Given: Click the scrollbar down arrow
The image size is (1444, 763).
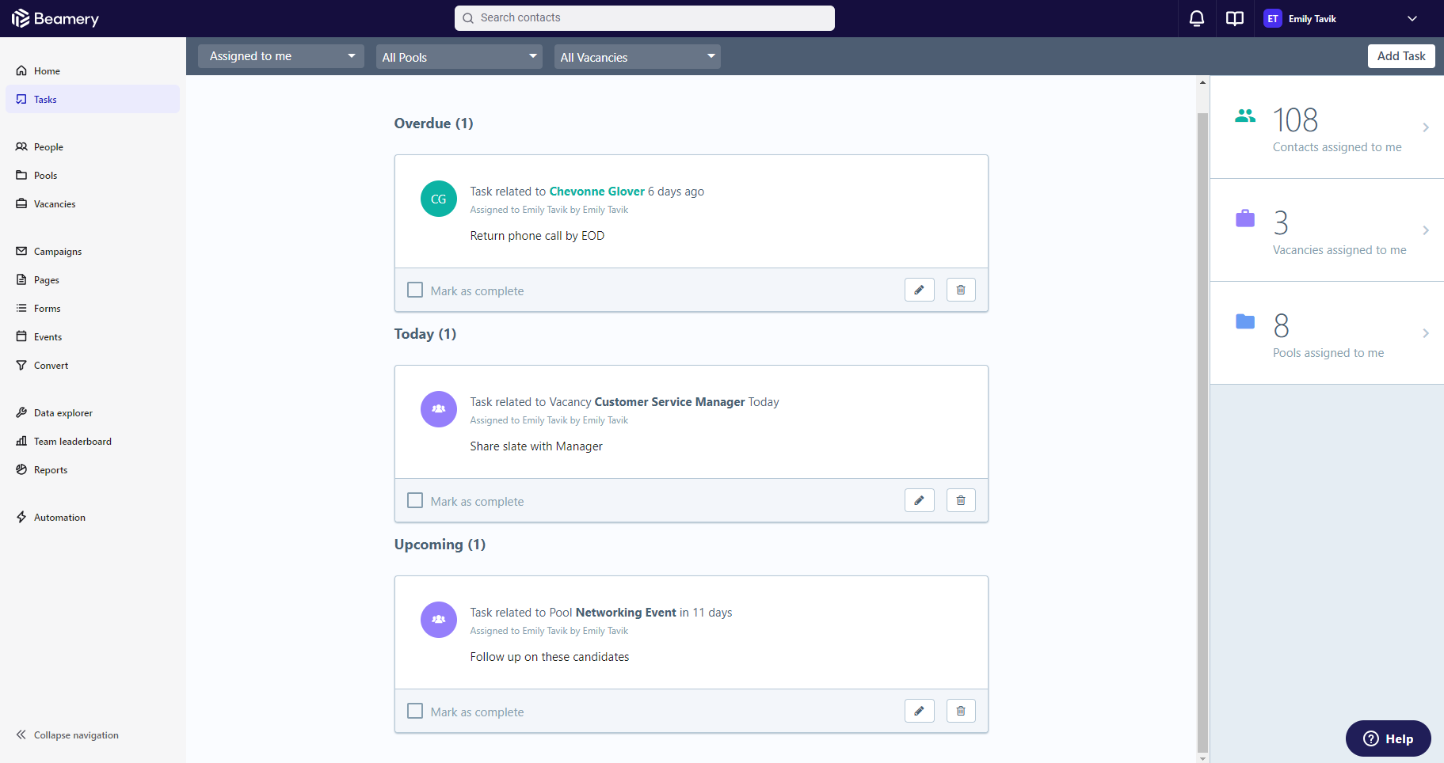Looking at the screenshot, I should pos(1202,757).
